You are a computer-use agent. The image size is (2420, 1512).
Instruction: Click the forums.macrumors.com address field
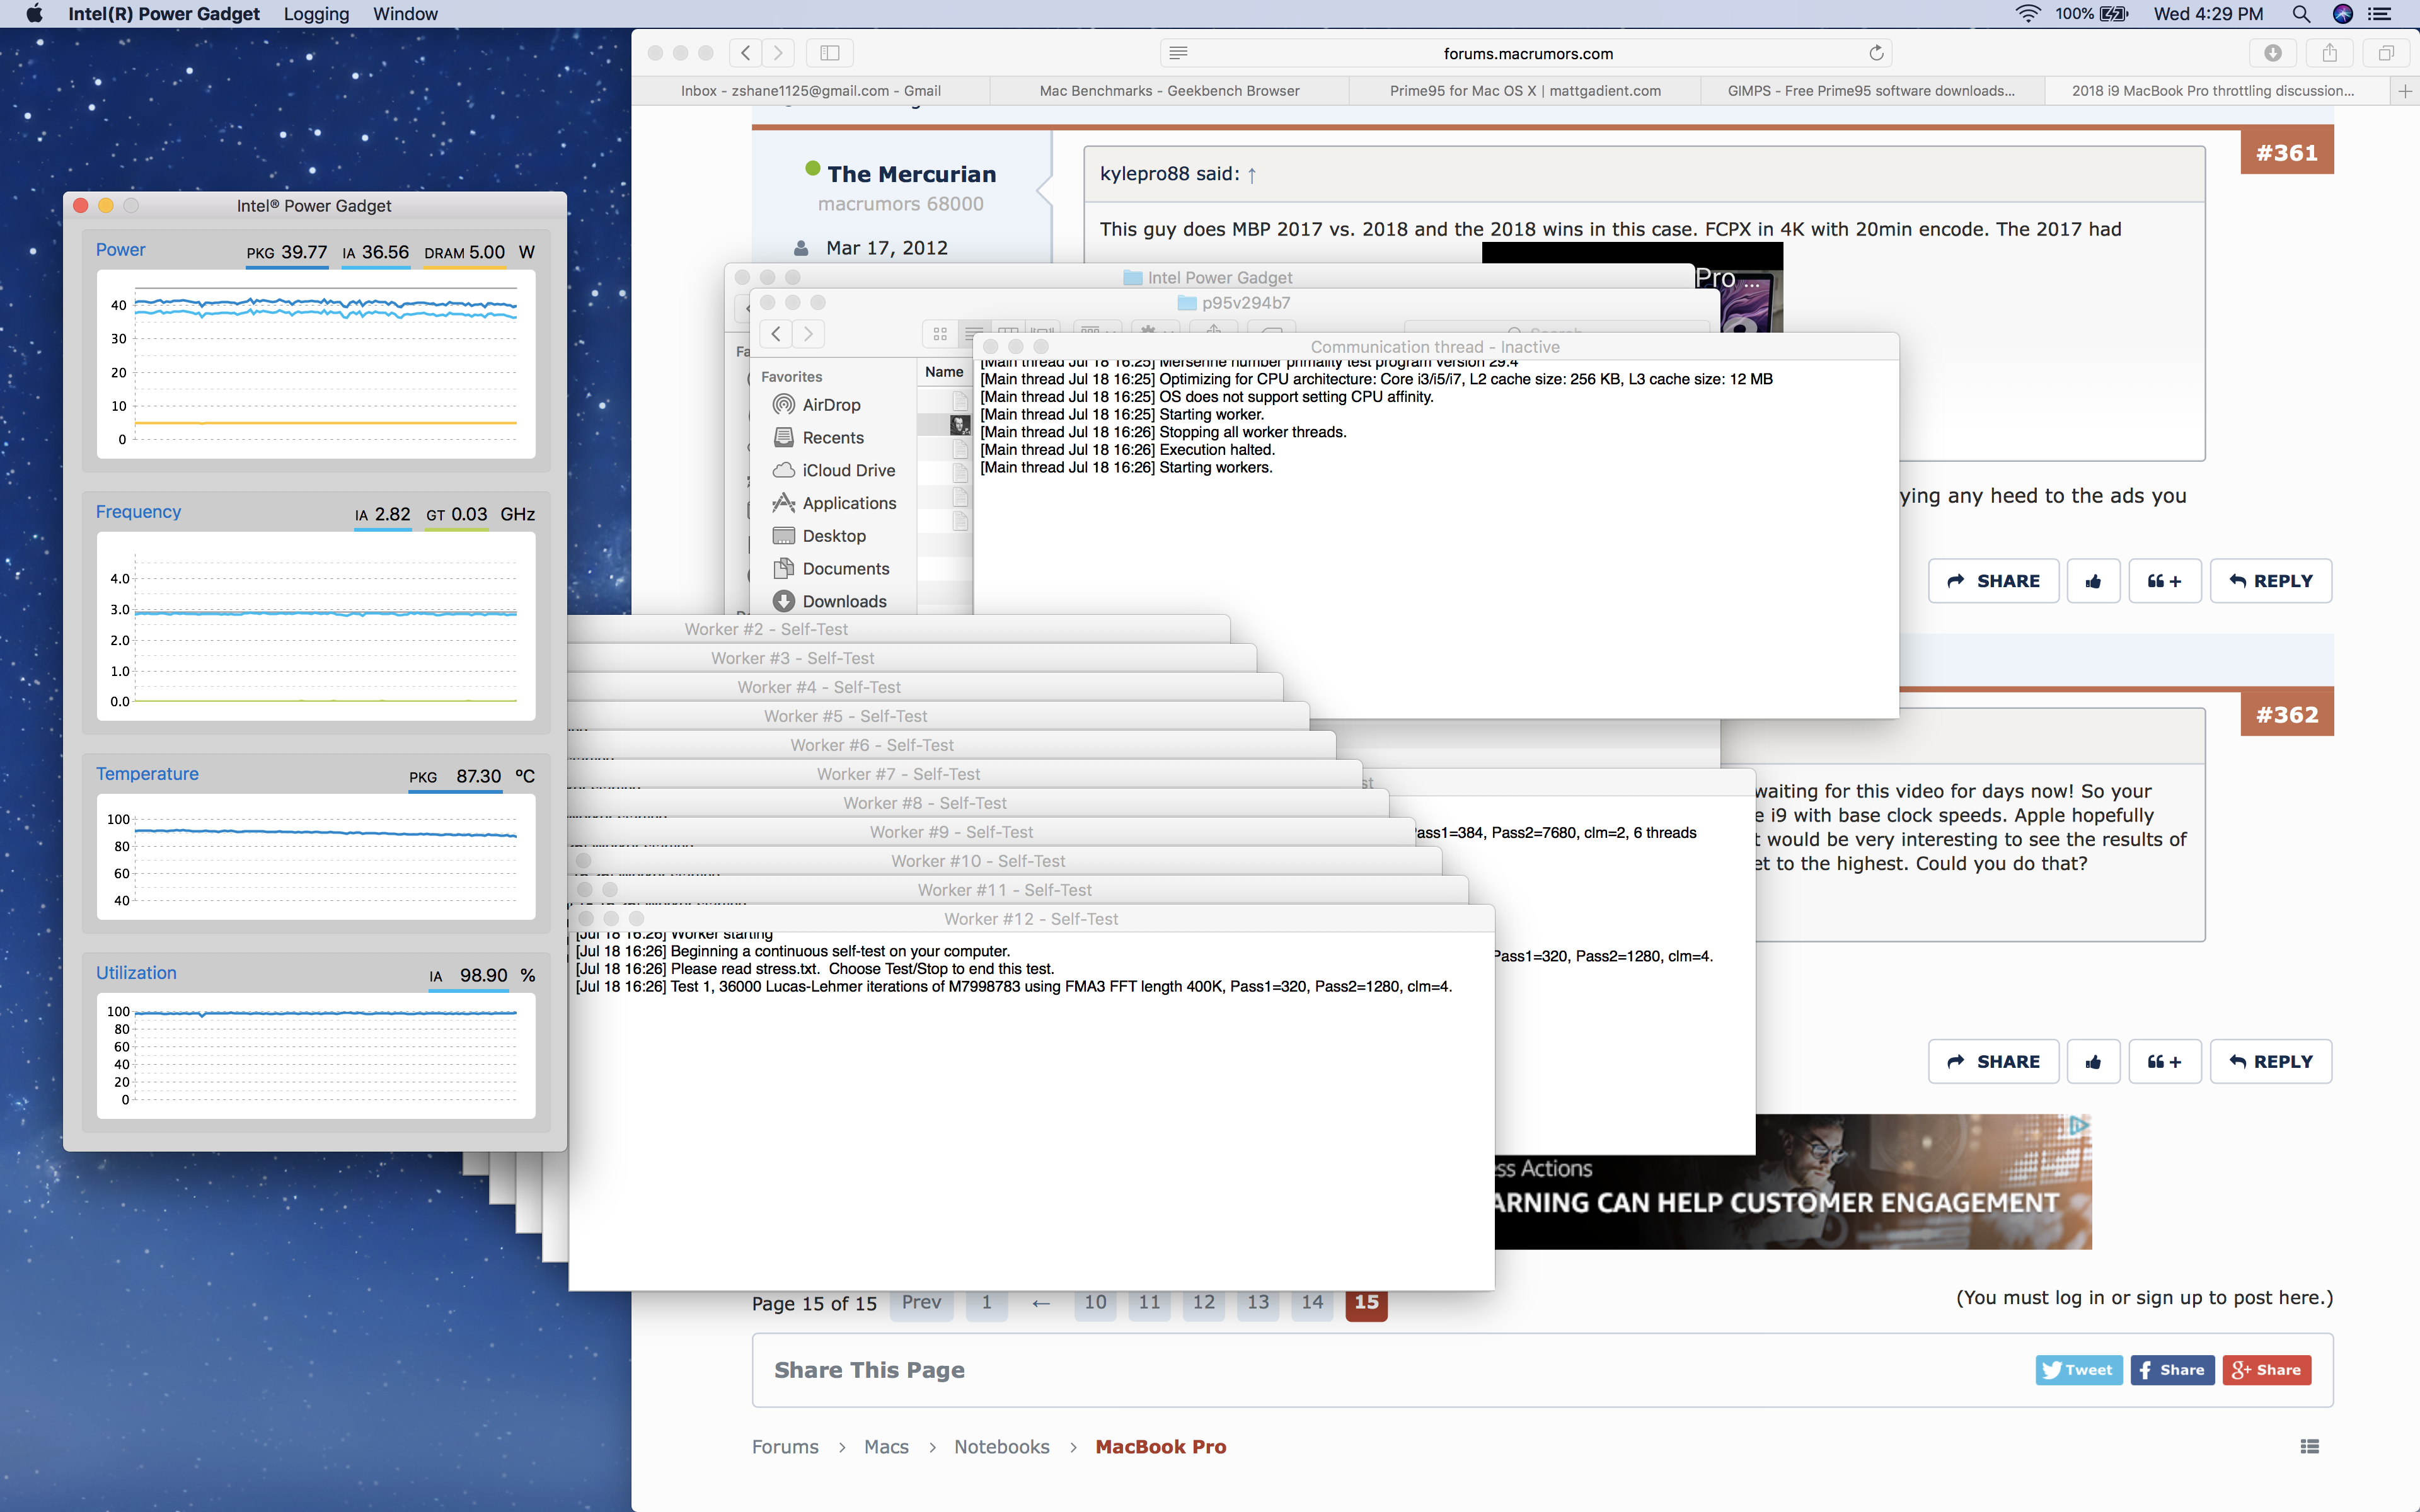pyautogui.click(x=1527, y=53)
